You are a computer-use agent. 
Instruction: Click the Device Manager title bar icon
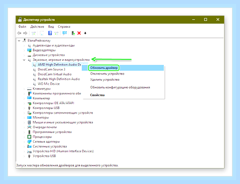(x=20, y=20)
